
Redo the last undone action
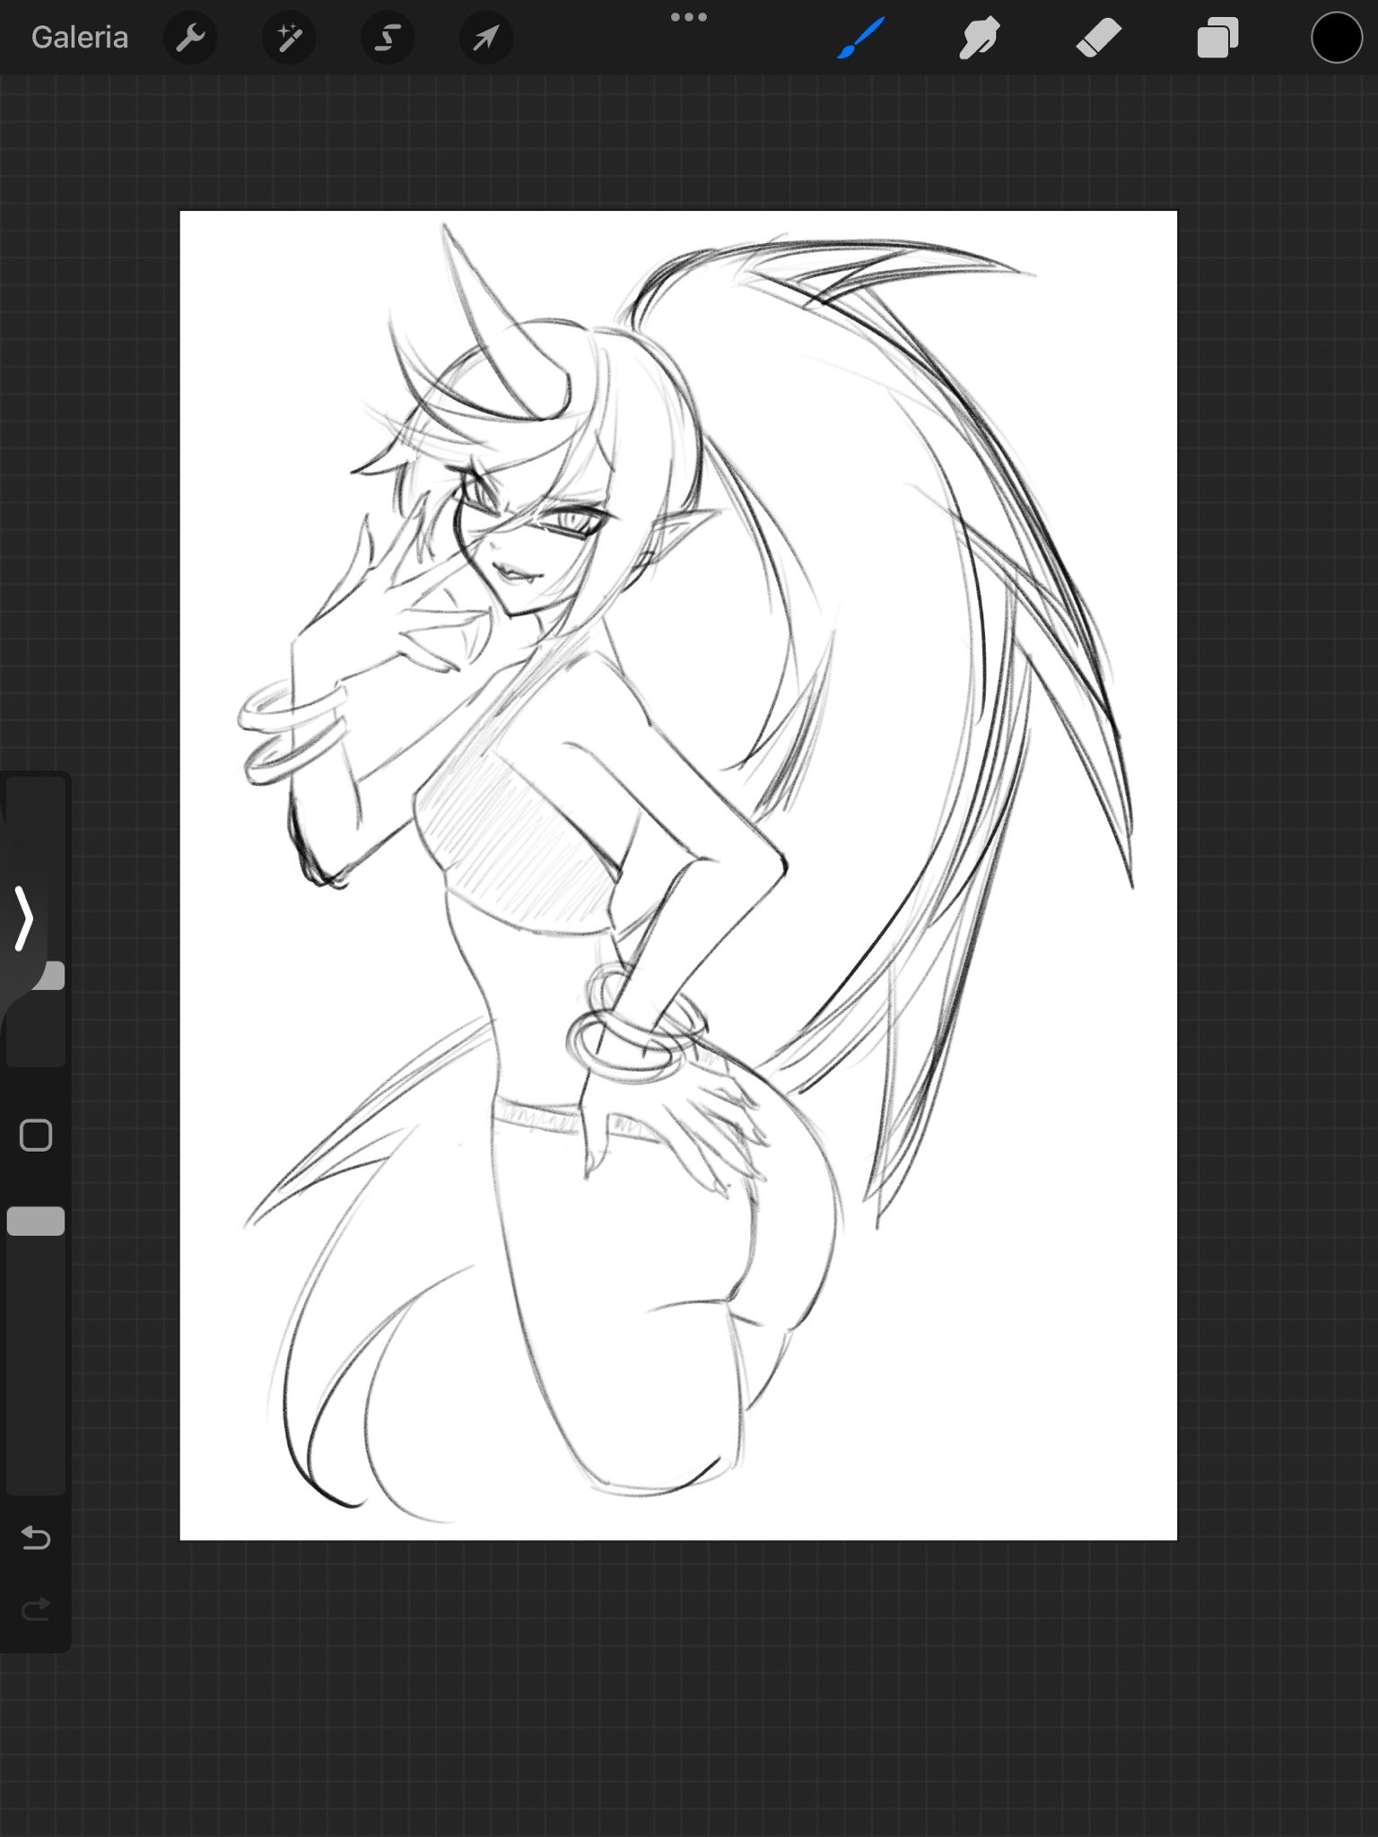(36, 1610)
